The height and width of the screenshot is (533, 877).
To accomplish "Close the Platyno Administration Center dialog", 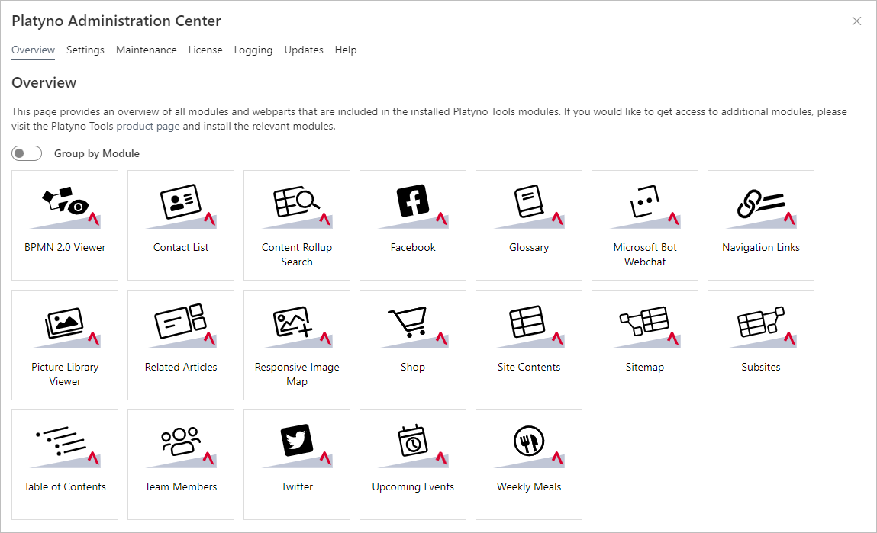I will click(x=856, y=21).
